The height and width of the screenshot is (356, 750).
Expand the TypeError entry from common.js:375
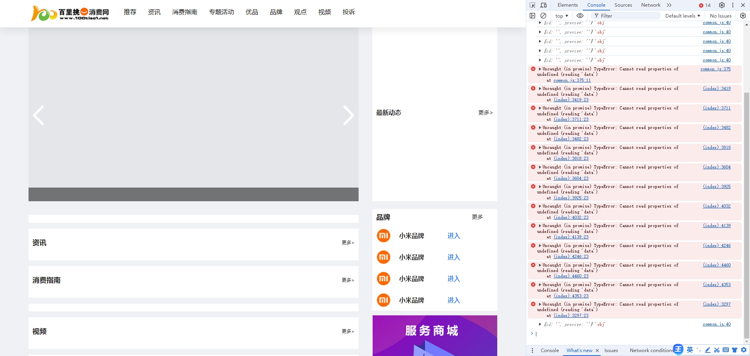point(540,69)
